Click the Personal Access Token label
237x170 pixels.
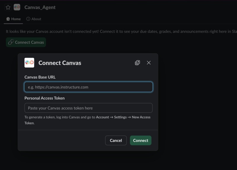(x=44, y=98)
